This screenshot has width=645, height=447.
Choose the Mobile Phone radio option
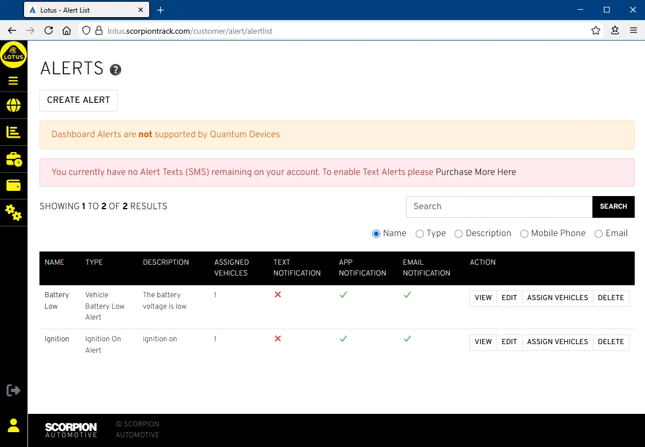tap(524, 234)
